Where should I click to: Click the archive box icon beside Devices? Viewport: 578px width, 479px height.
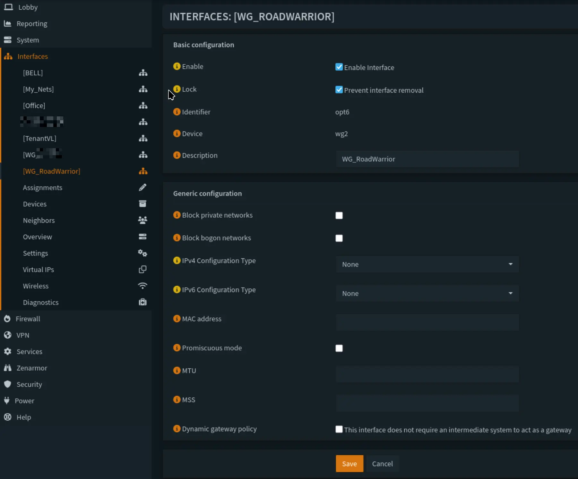click(143, 204)
